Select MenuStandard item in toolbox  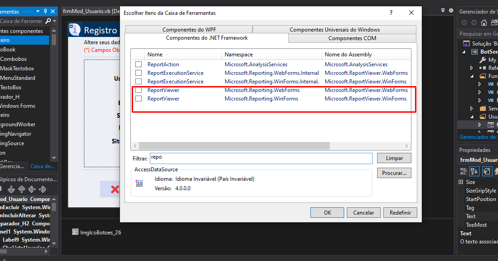point(18,78)
